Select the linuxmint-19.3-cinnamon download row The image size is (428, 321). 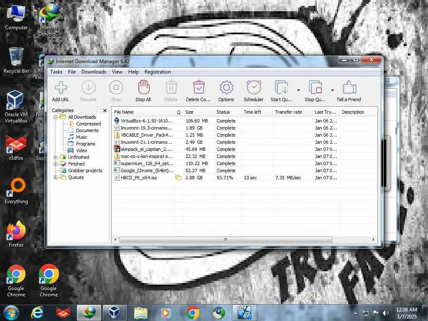pos(244,128)
